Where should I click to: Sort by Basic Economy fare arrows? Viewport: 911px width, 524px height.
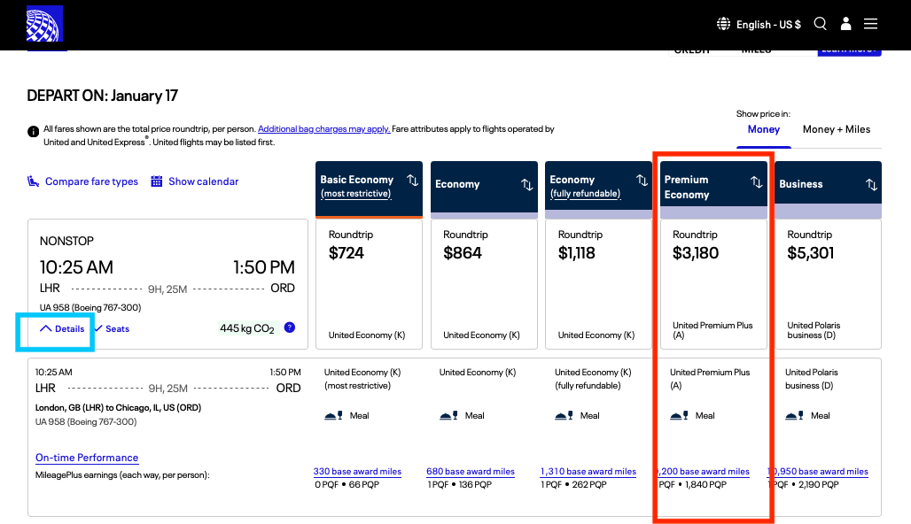coord(412,181)
